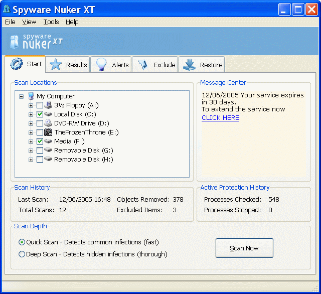The width and height of the screenshot is (321, 294).
Task: Expand the Media (F:) node
Action: 31,141
